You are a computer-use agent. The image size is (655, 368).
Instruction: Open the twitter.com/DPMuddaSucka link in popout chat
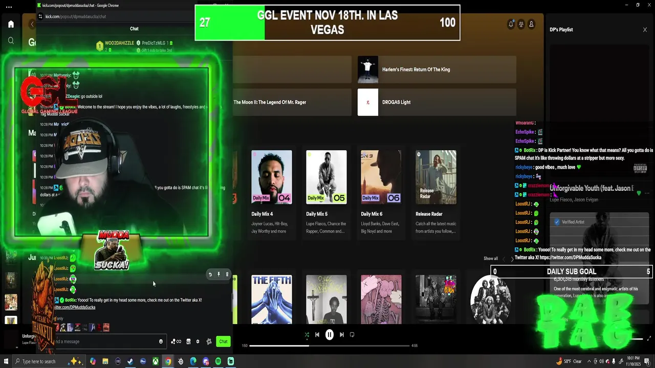(75, 307)
